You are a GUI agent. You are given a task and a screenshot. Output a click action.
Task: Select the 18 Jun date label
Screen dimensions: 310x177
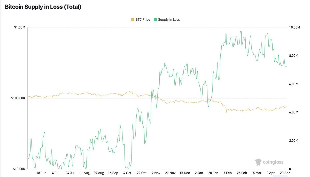point(41,173)
